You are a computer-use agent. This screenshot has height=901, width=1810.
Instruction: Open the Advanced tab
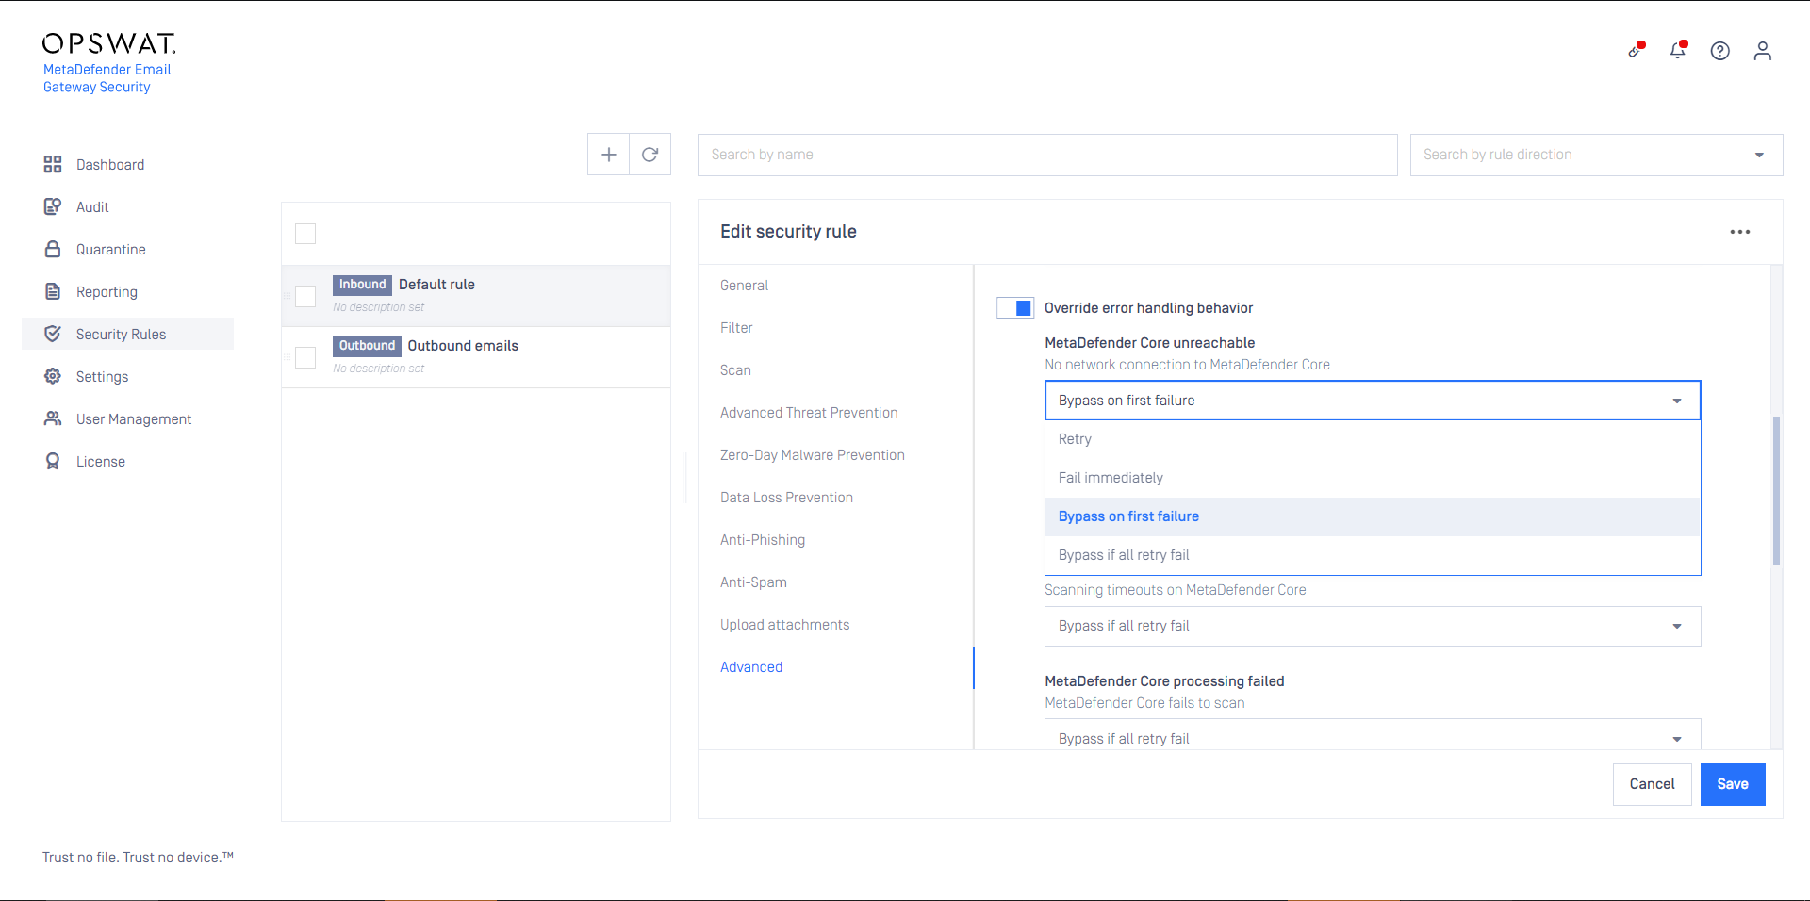pos(751,667)
